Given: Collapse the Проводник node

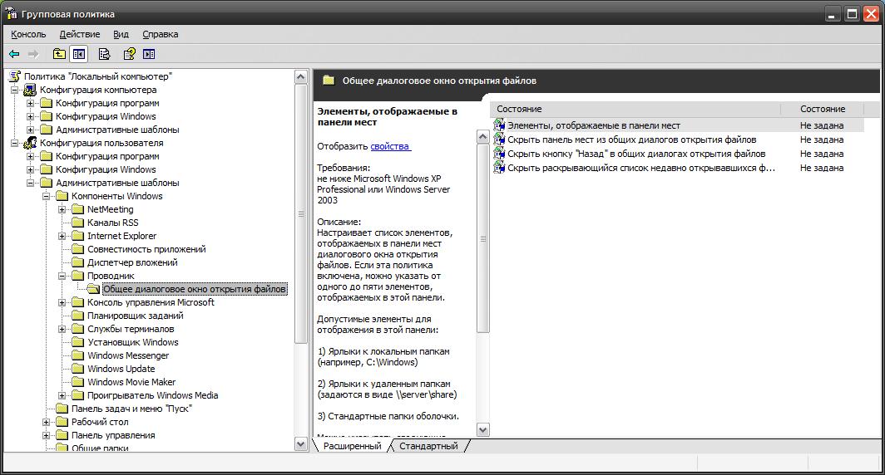Looking at the screenshot, I should [x=62, y=276].
